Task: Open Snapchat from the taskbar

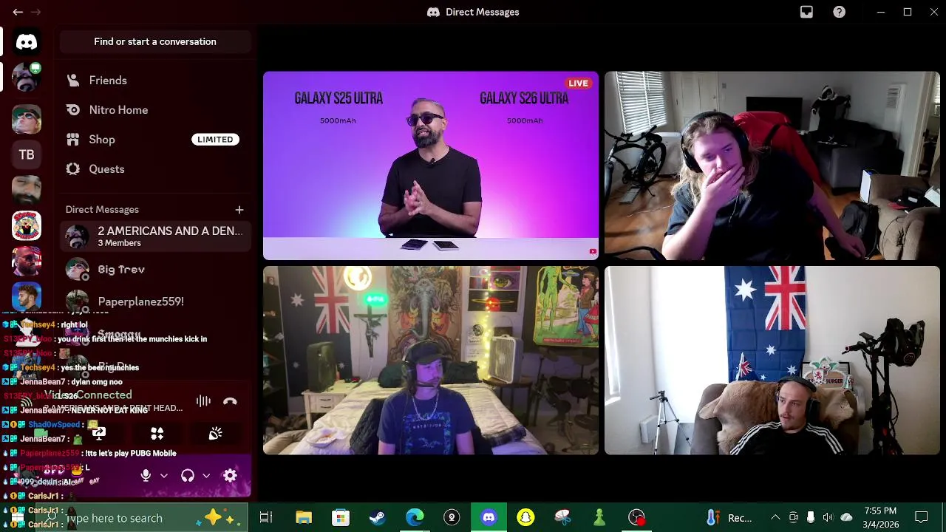Action: click(525, 517)
